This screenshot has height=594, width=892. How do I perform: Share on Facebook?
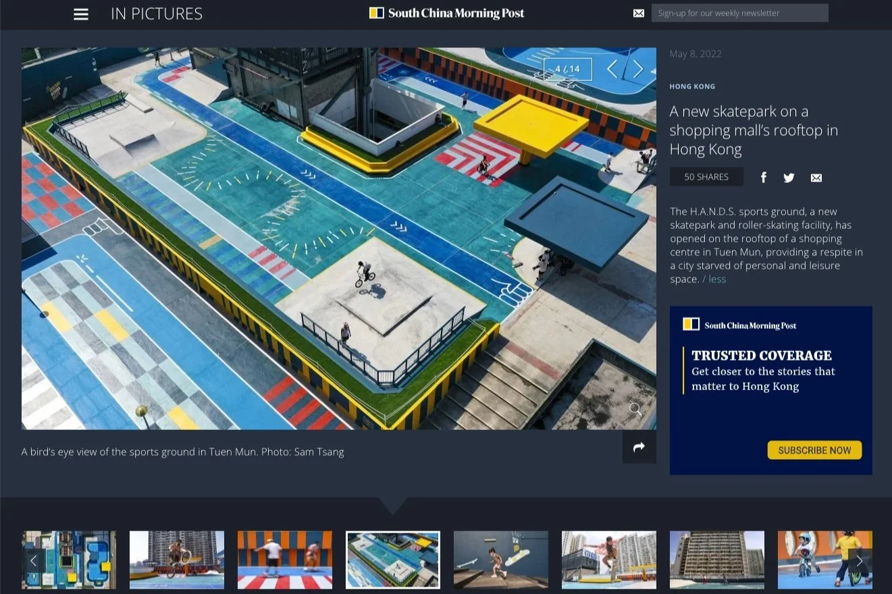764,178
